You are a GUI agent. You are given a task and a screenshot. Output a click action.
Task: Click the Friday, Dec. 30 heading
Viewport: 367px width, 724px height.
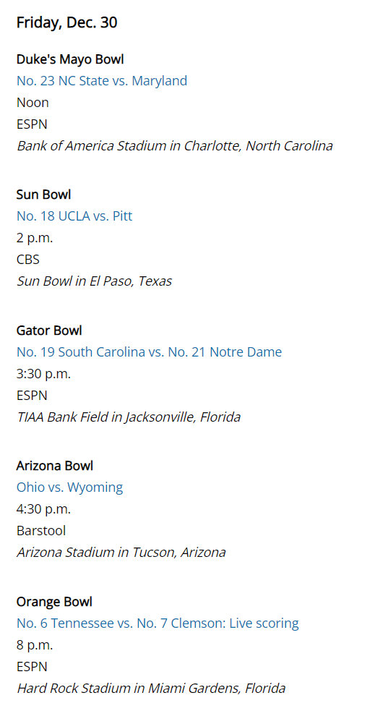[x=67, y=22]
